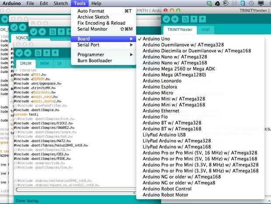Screen dimensions: 271x204
Task: Click Verify icon in the SQNCR window
Action: point(14,27)
